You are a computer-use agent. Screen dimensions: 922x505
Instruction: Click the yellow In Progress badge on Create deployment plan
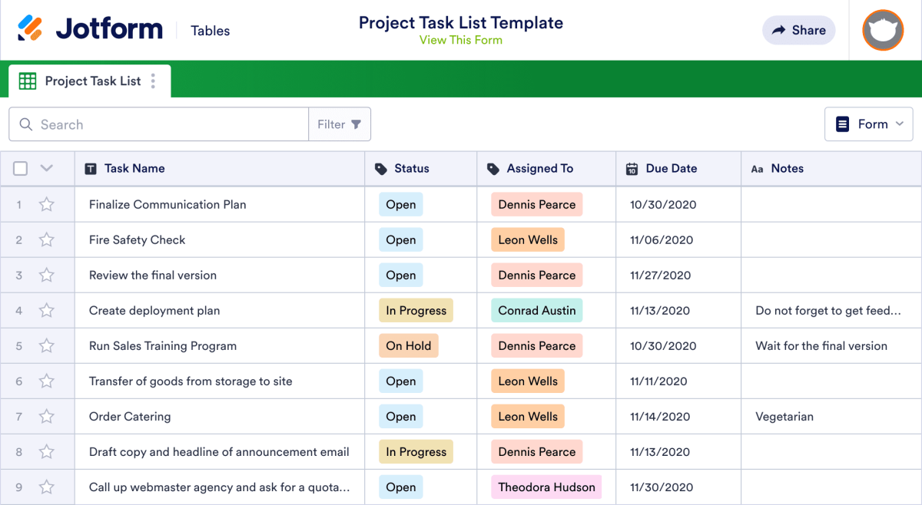click(416, 310)
